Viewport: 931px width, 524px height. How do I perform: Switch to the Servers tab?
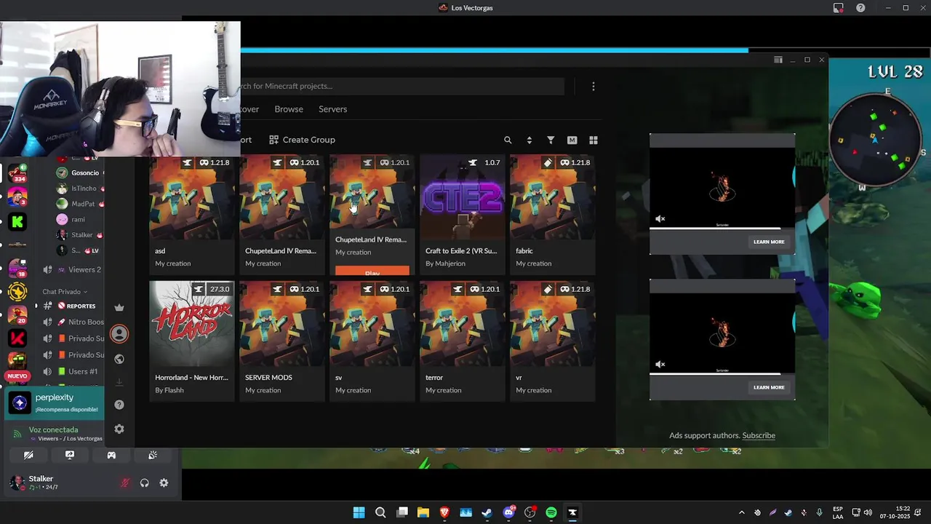(x=332, y=109)
